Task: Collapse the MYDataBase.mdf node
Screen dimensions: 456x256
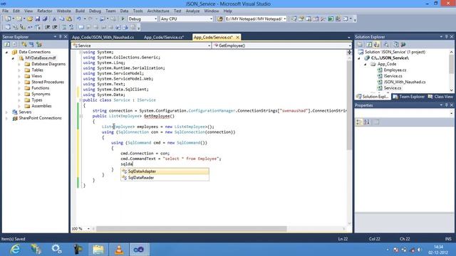Action: [13, 58]
